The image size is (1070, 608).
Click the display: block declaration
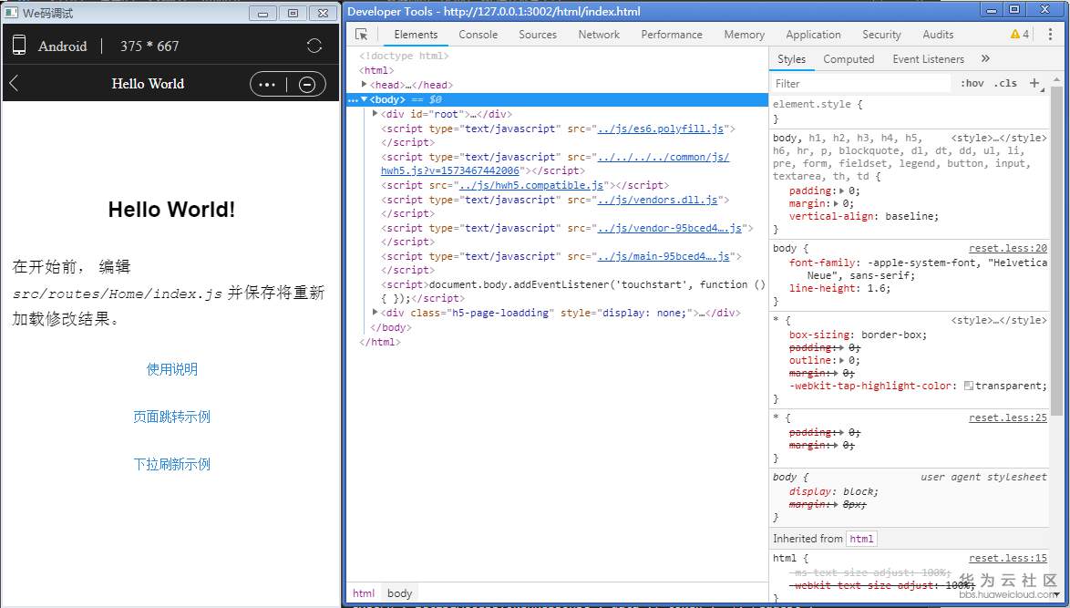coord(834,491)
